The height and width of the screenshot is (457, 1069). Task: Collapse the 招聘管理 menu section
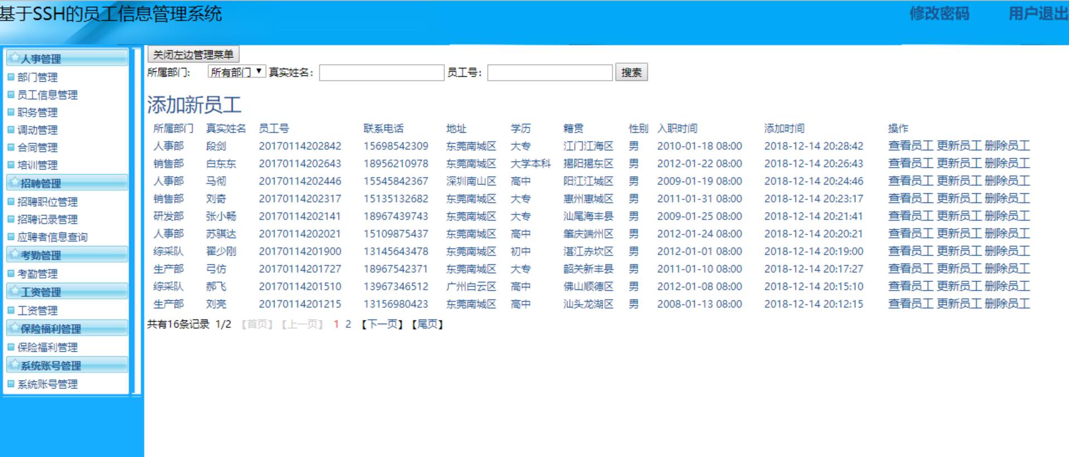[67, 183]
